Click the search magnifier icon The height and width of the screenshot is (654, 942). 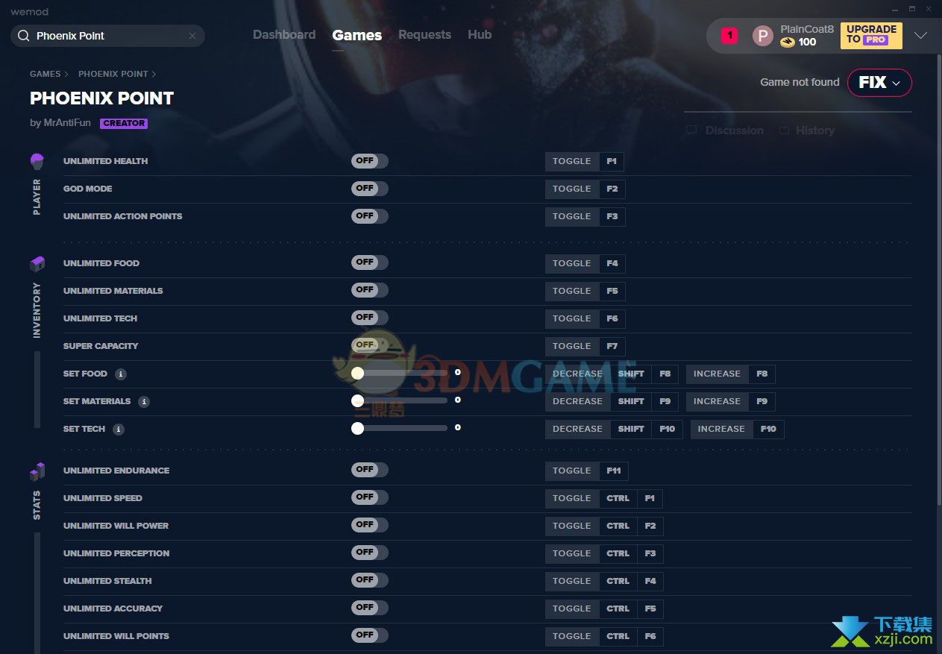pyautogui.click(x=23, y=36)
